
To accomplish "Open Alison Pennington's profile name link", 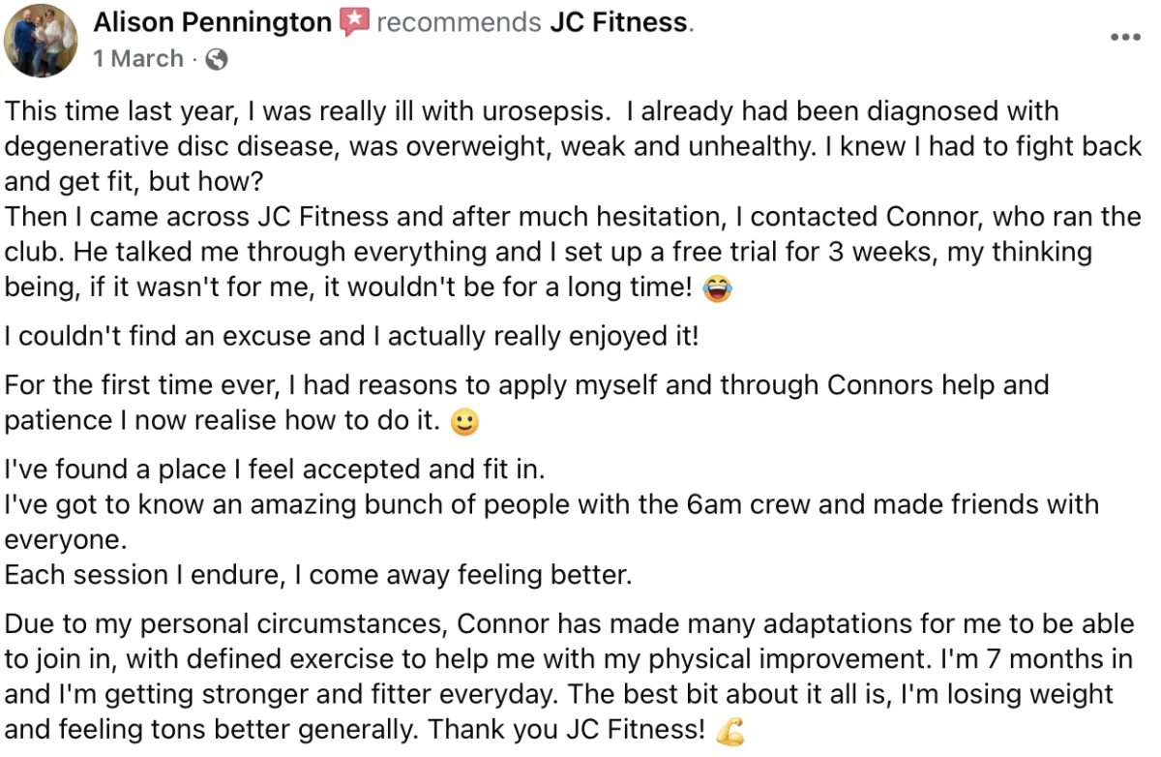I will click(x=212, y=22).
